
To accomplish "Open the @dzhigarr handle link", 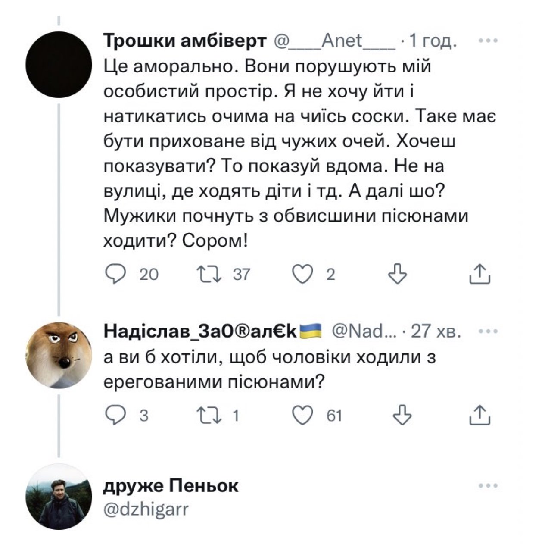I will point(146,509).
